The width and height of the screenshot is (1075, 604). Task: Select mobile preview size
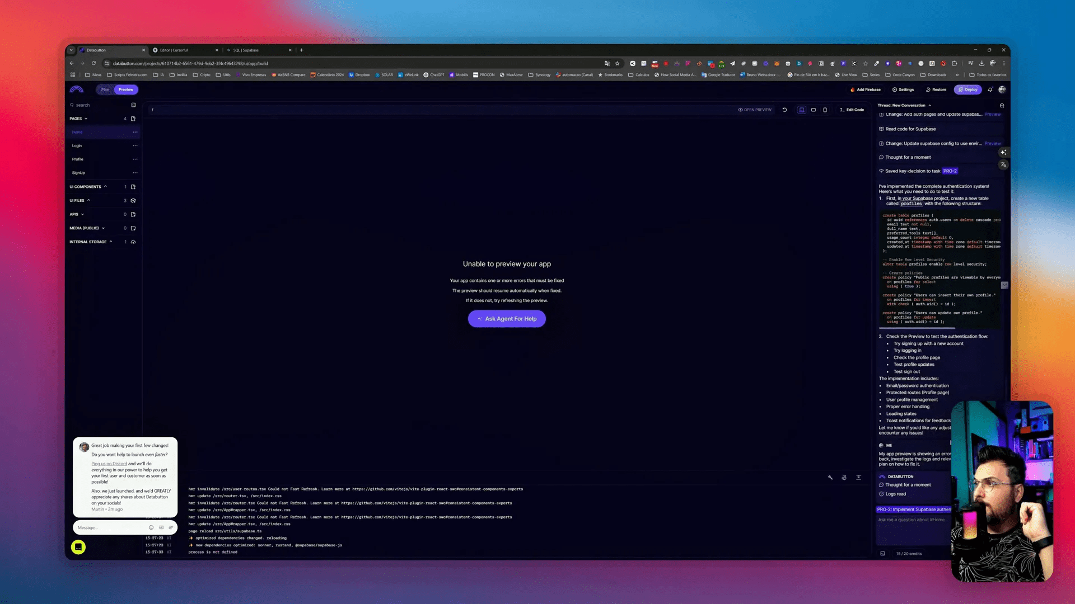825,110
